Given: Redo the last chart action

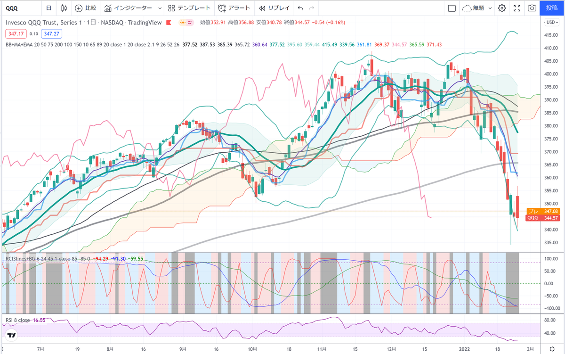Looking at the screenshot, I should [312, 8].
